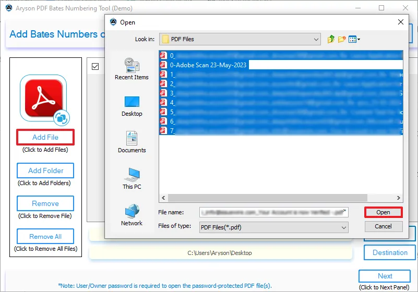
Task: Click PDF icon of file 4_
Action: [x=163, y=102]
